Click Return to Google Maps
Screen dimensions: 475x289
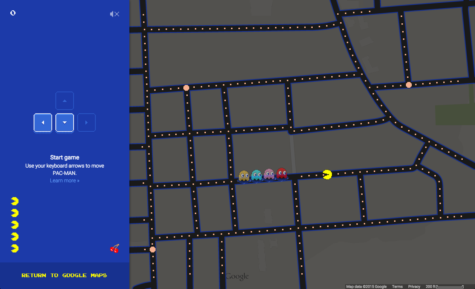[64, 275]
